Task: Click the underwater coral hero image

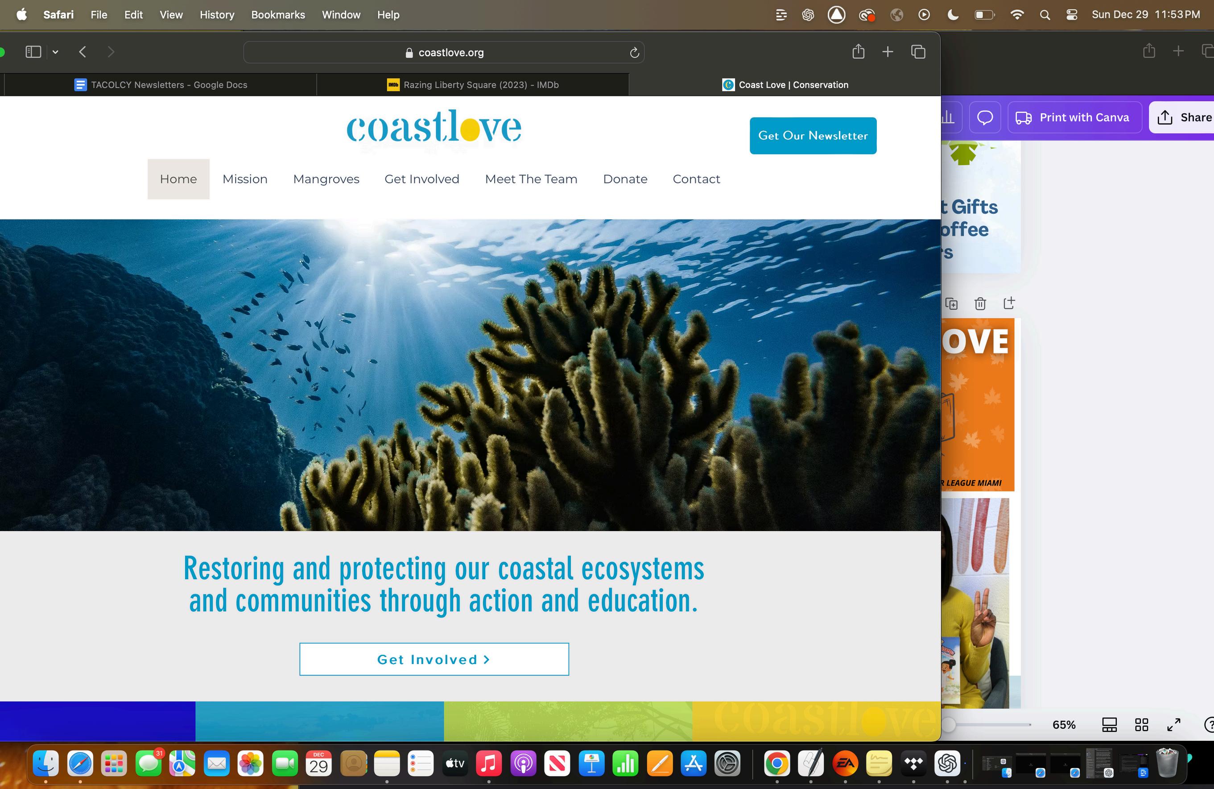Action: (470, 375)
